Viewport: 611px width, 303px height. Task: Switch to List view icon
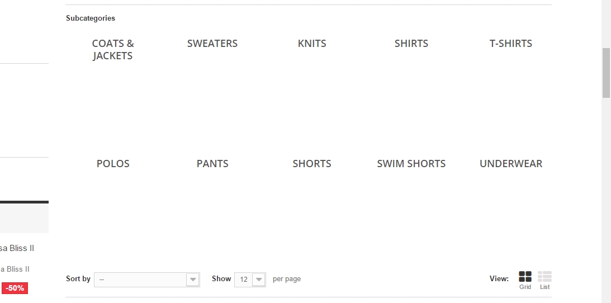tap(544, 277)
